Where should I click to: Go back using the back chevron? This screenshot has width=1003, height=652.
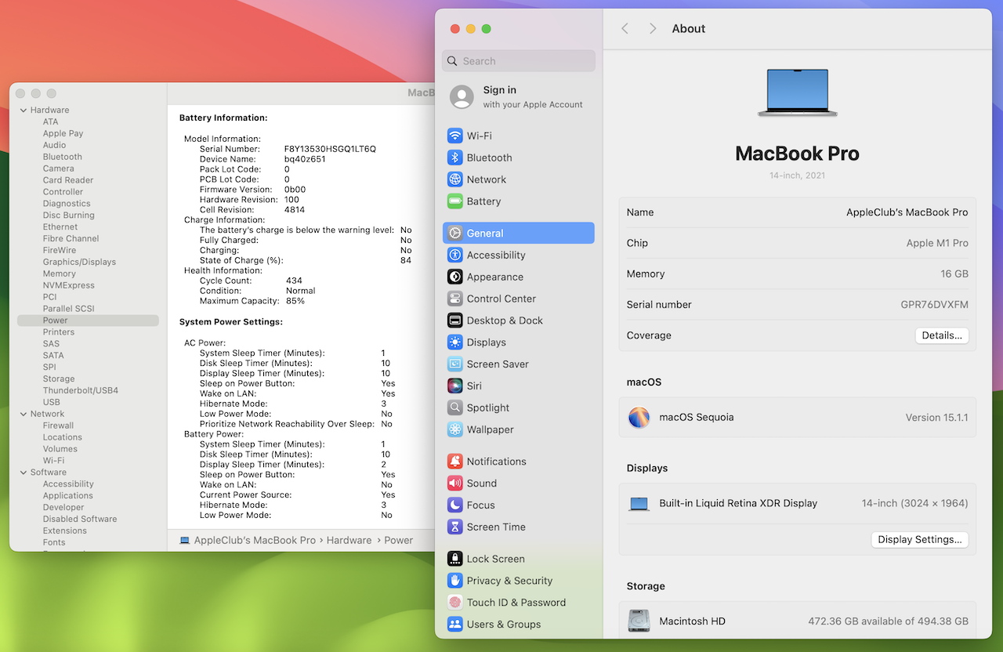click(625, 29)
